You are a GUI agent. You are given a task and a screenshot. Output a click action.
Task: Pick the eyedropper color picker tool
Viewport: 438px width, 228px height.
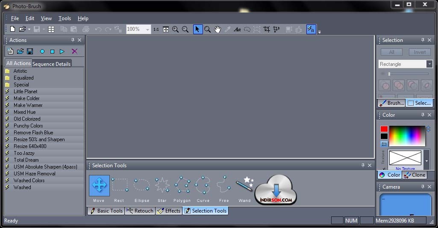coord(227,30)
